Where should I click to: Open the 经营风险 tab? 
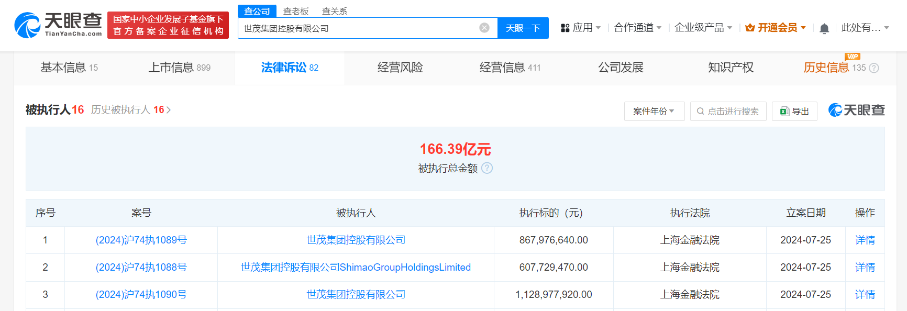pyautogui.click(x=400, y=68)
